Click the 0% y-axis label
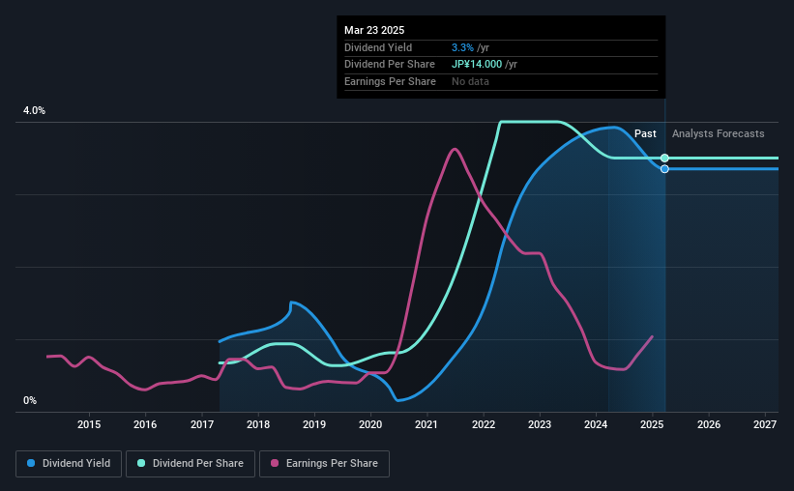This screenshot has height=491, width=794. 30,400
